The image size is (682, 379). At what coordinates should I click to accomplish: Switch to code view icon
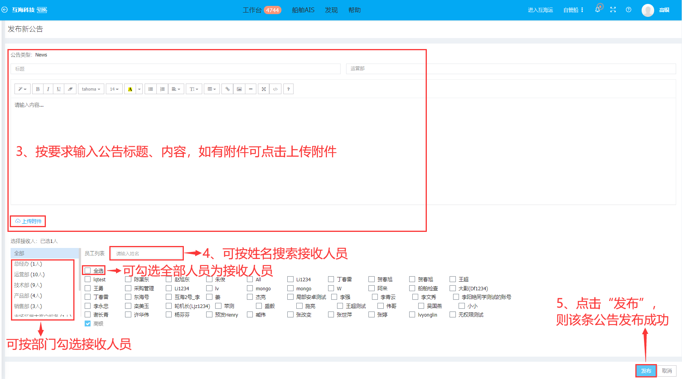click(x=276, y=89)
